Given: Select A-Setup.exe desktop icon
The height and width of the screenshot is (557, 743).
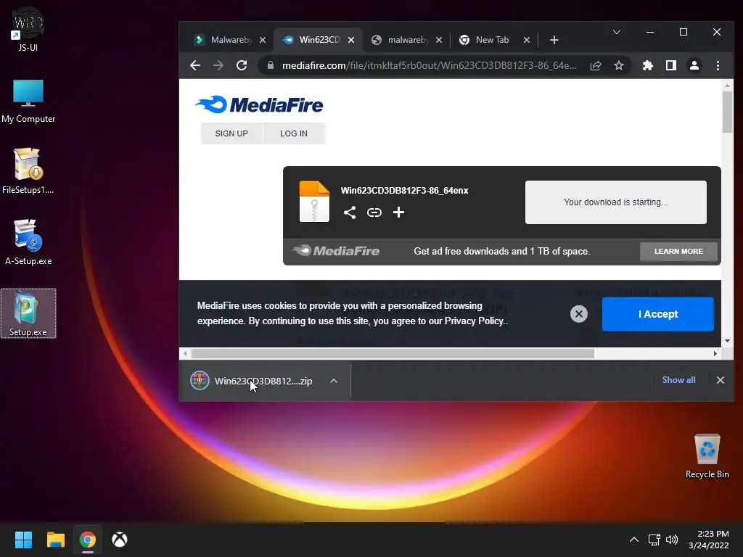Looking at the screenshot, I should [28, 242].
